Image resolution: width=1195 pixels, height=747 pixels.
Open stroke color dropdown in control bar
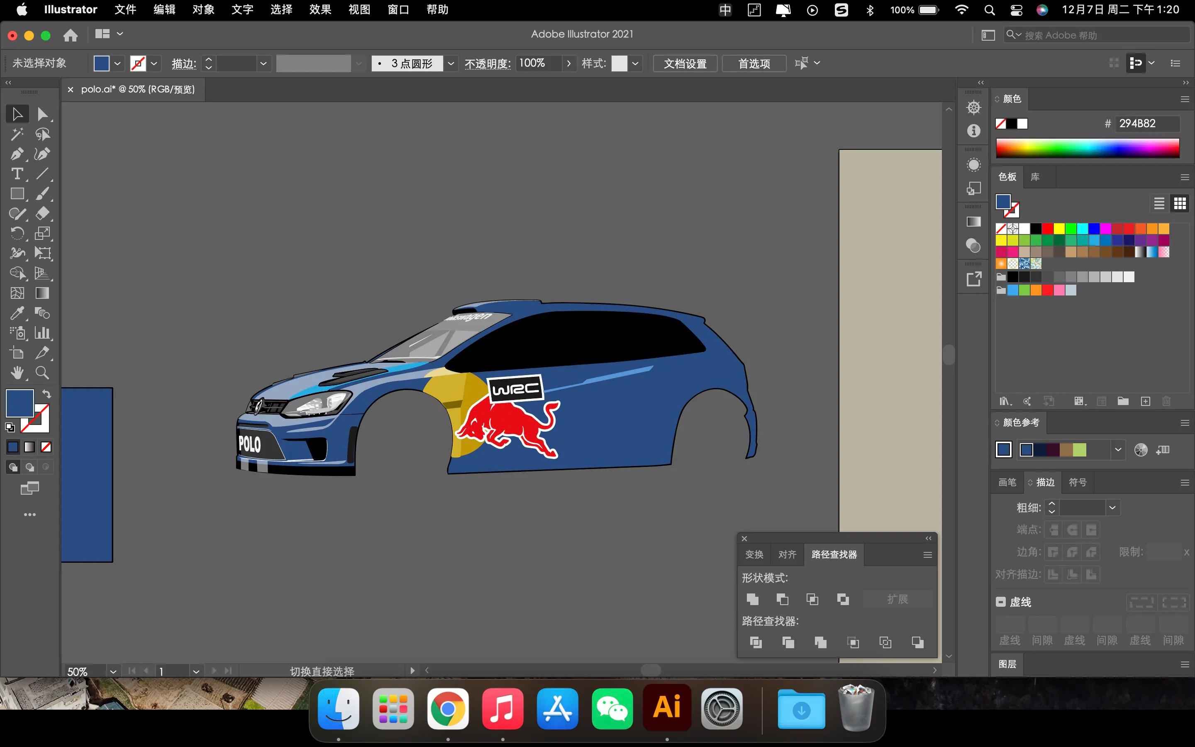[154, 63]
